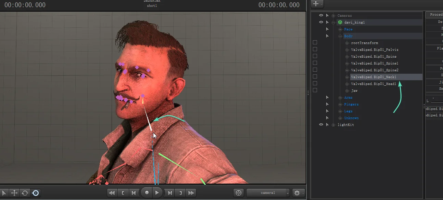The width and height of the screenshot is (443, 200).
Task: Collapse the davi_king1 tree node
Action: click(x=333, y=23)
